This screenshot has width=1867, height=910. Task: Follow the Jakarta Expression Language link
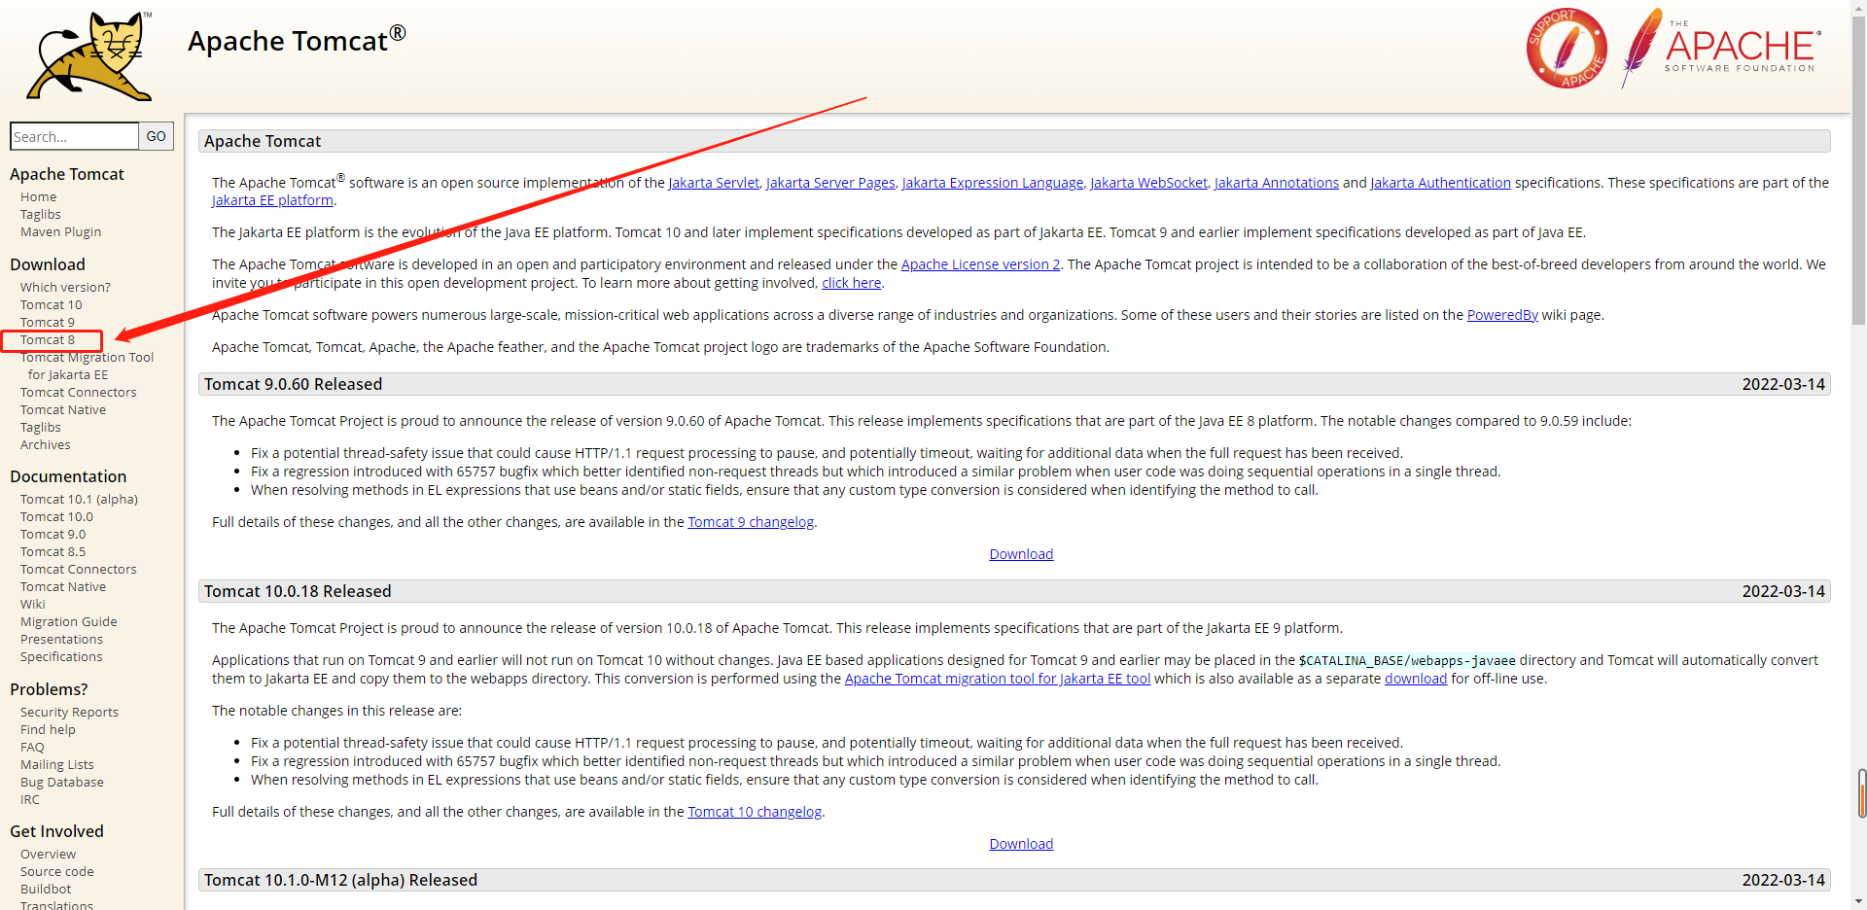(x=993, y=183)
